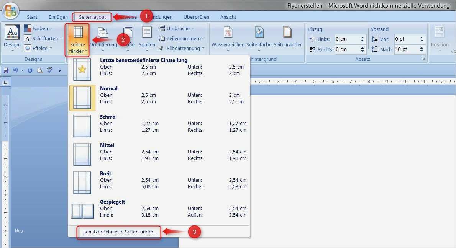Step the Abstand Vor value
Screen dimensions: 456x248
[422, 39]
